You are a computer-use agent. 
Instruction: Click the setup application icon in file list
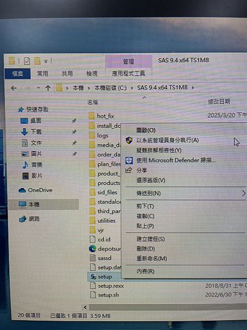pyautogui.click(x=93, y=277)
